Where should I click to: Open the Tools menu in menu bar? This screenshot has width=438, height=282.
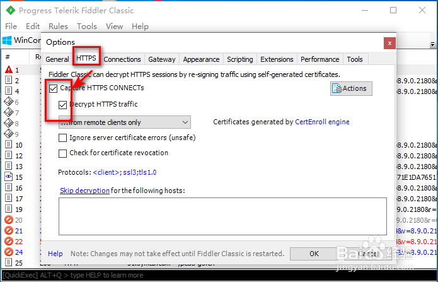click(87, 26)
